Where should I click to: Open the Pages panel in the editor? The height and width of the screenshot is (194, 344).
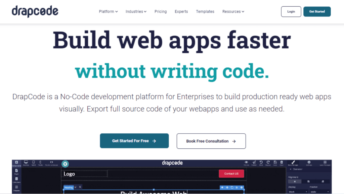(16, 171)
